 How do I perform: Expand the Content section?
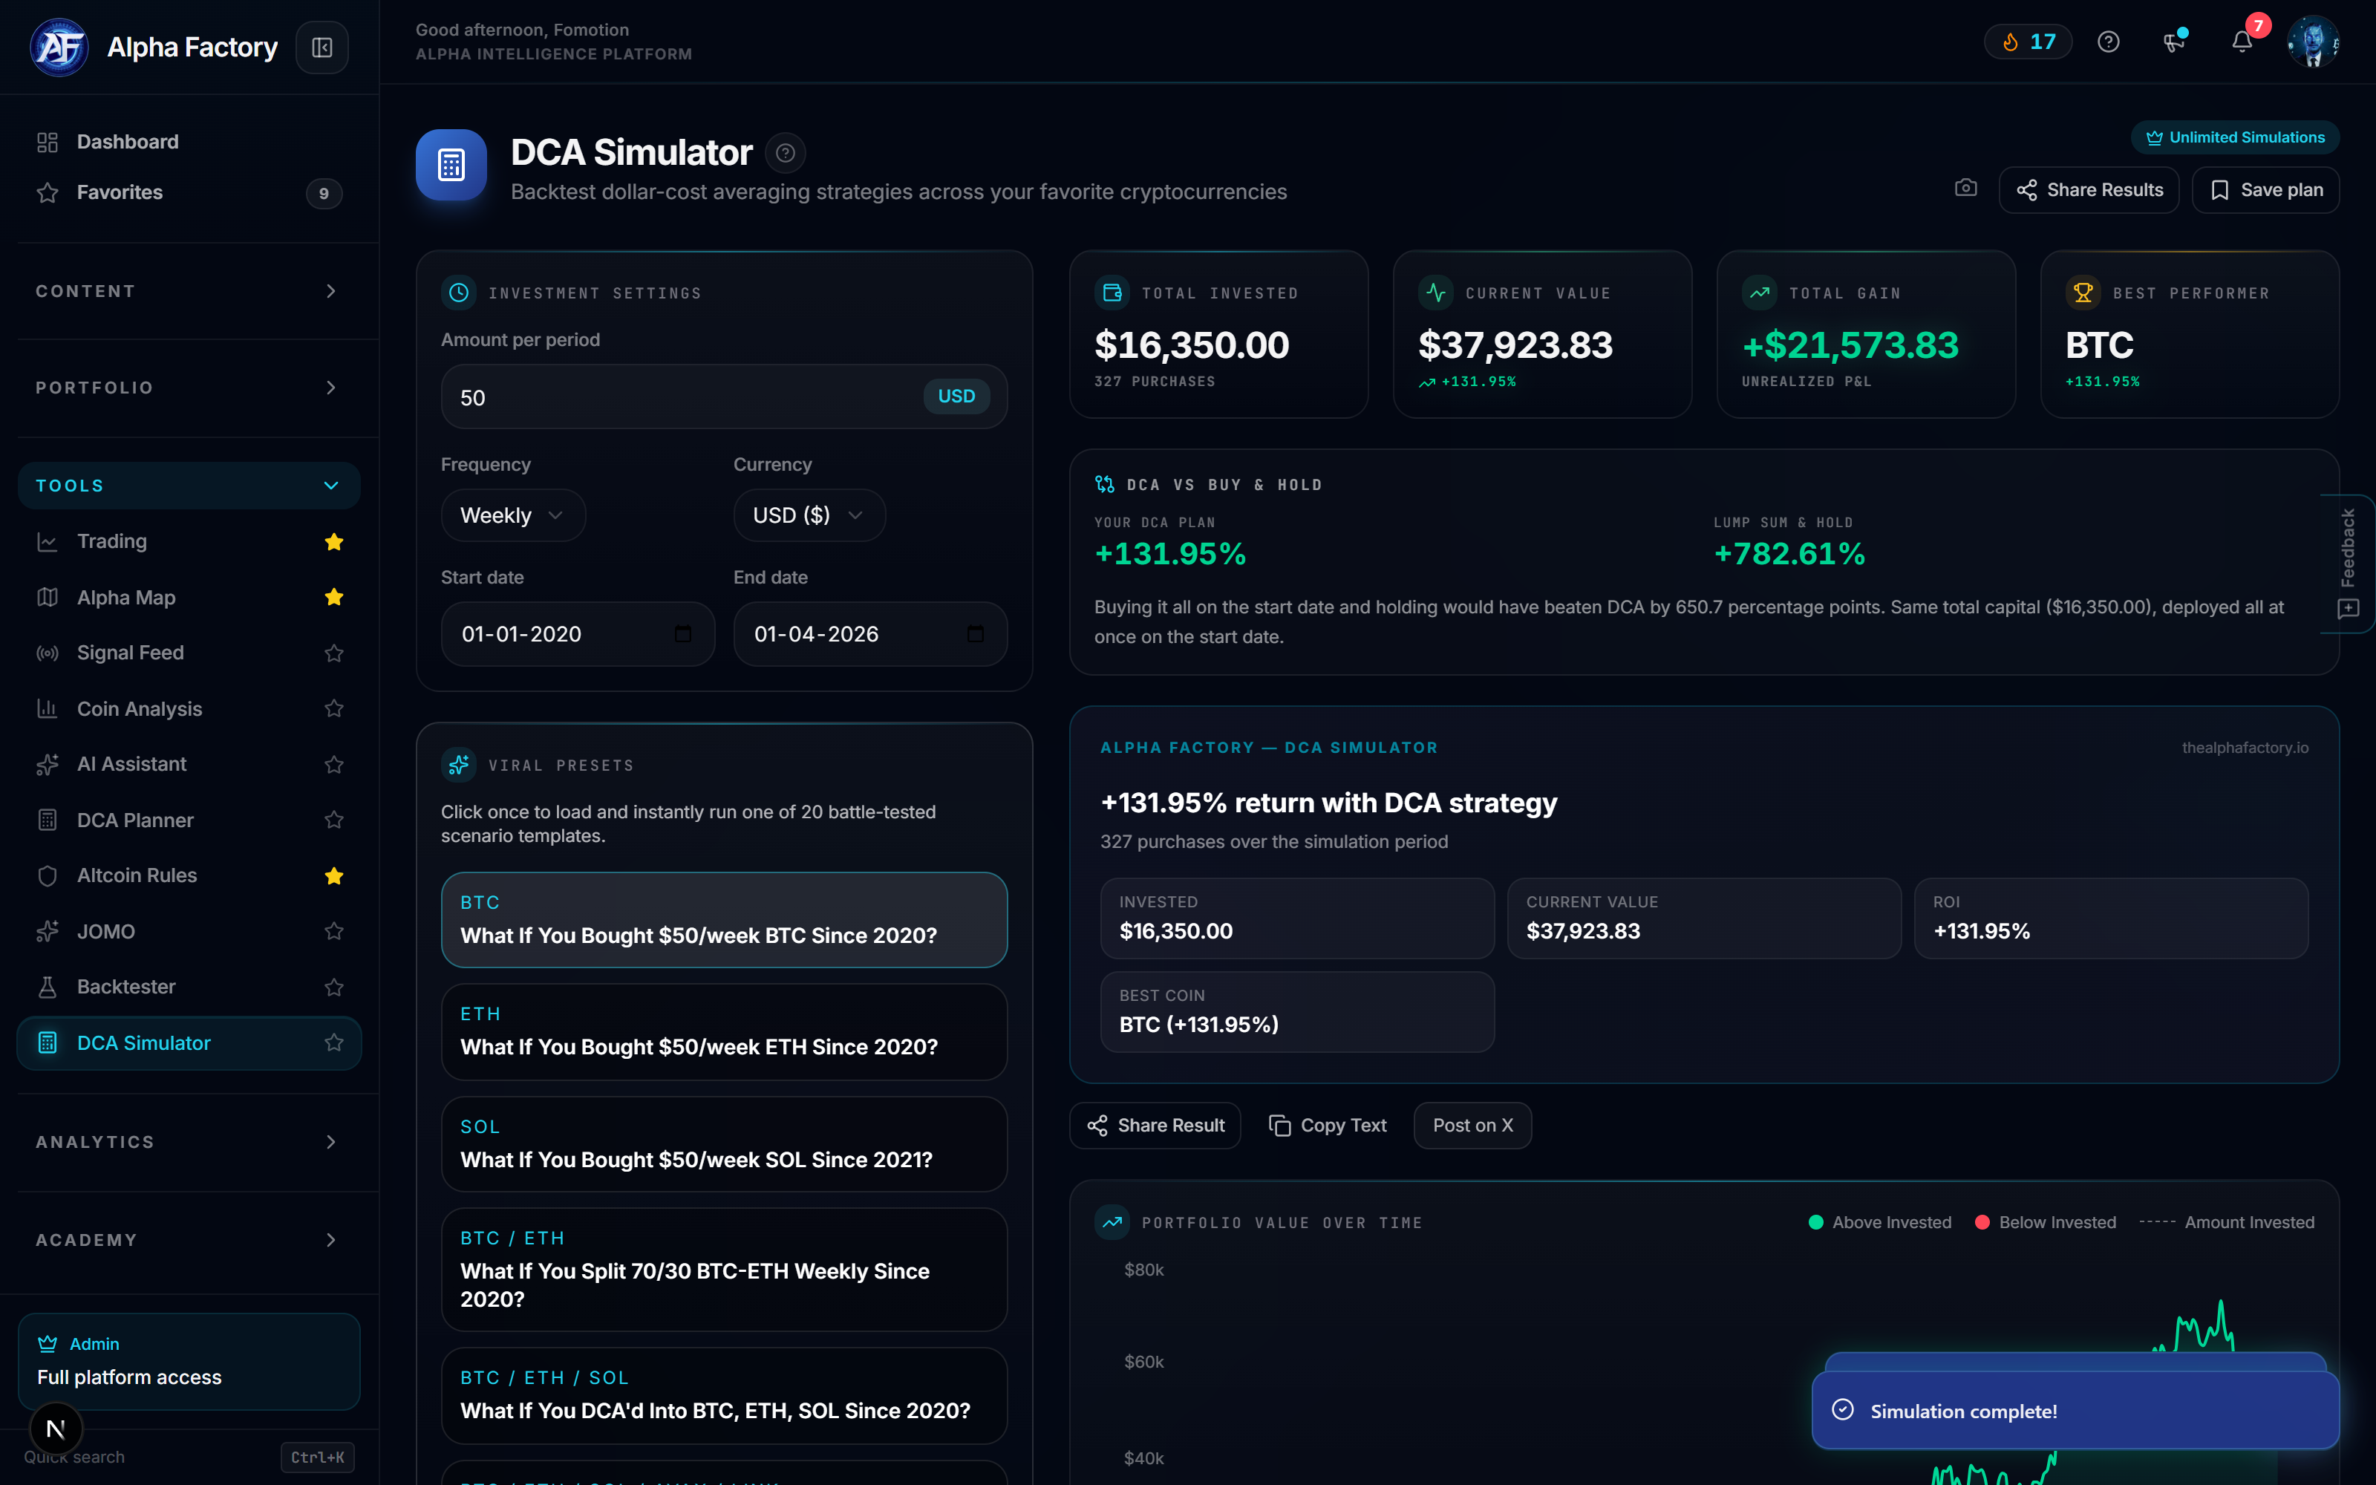(189, 292)
